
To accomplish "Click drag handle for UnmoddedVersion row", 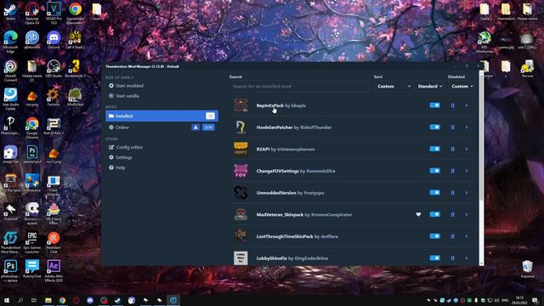I will click(x=453, y=193).
